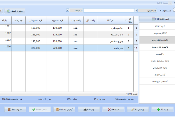Click the موجودی اول دوره: 90 label
Screen dimensions: 175x117
tap(125, 99)
